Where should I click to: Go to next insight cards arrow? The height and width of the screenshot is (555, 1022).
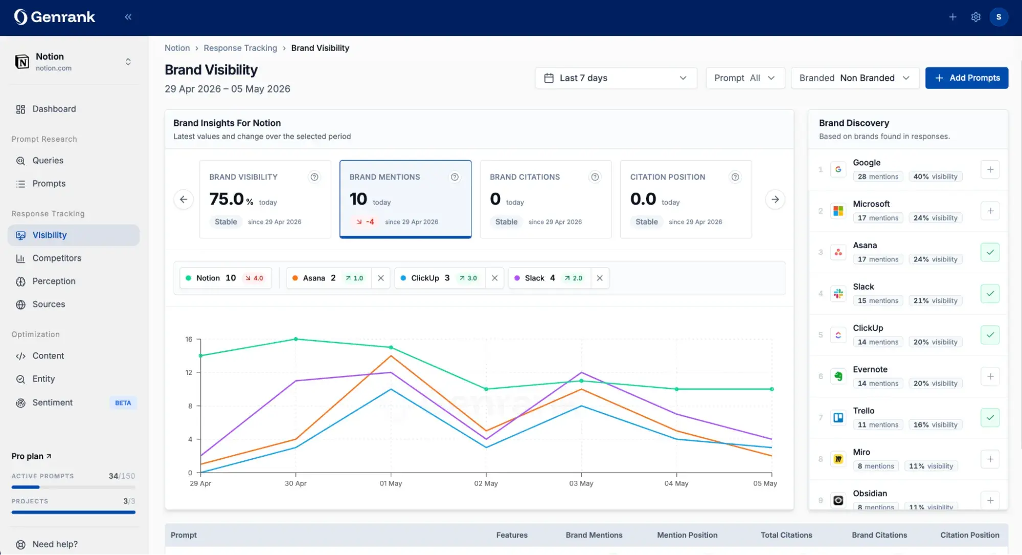[x=775, y=199]
